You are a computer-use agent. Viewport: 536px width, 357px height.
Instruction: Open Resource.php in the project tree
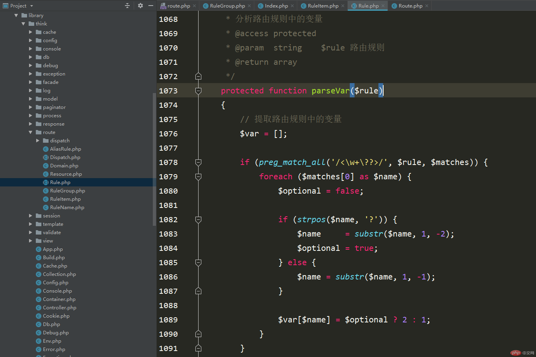click(x=66, y=174)
